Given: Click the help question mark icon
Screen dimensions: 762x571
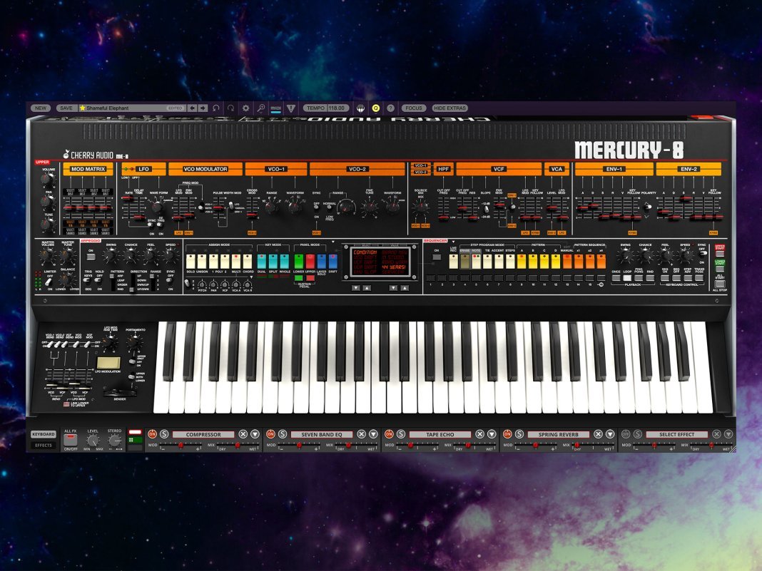Looking at the screenshot, I should 390,108.
